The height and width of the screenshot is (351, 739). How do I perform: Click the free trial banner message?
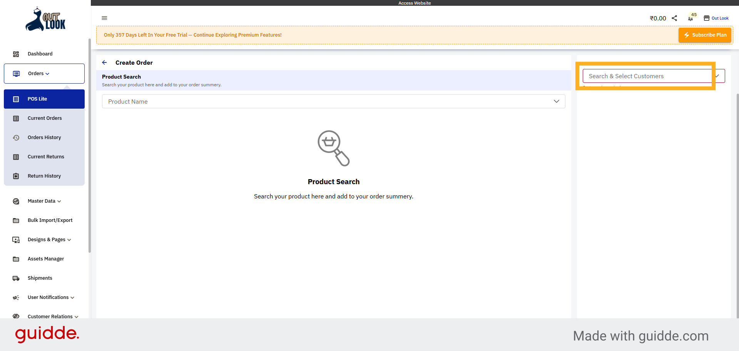tap(193, 35)
